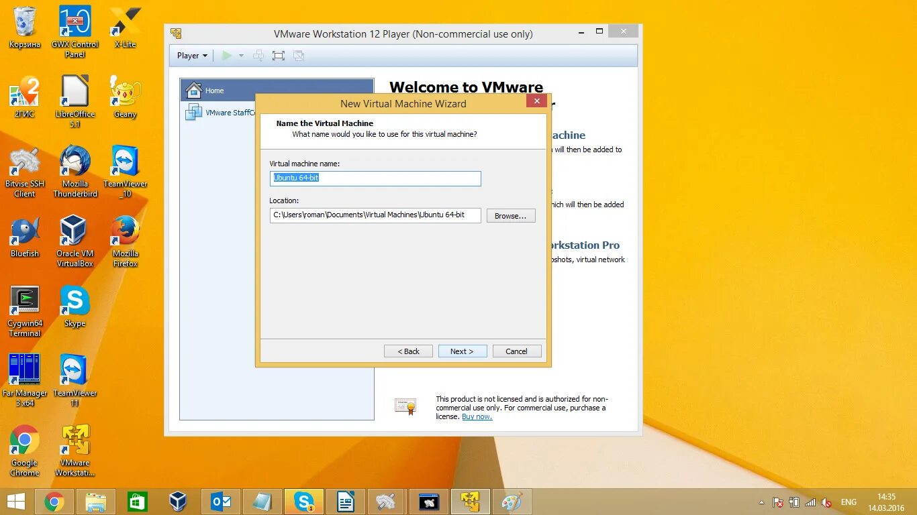The image size is (917, 515).
Task: Open the Player menu dropdown
Action: [x=192, y=56]
